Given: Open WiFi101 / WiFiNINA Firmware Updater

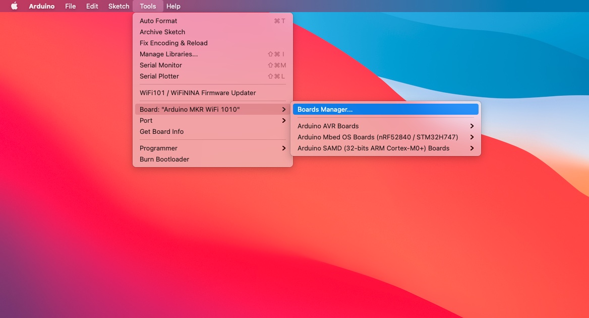Looking at the screenshot, I should click(x=198, y=93).
